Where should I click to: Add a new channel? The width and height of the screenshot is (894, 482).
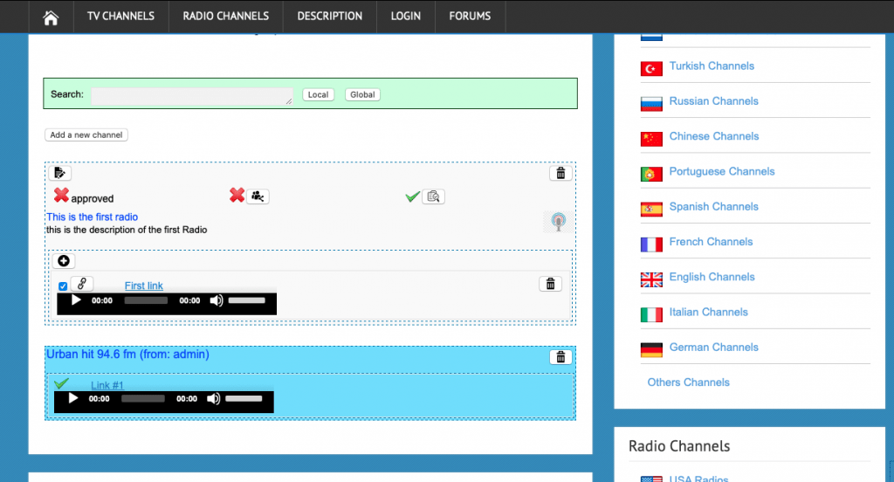click(86, 135)
